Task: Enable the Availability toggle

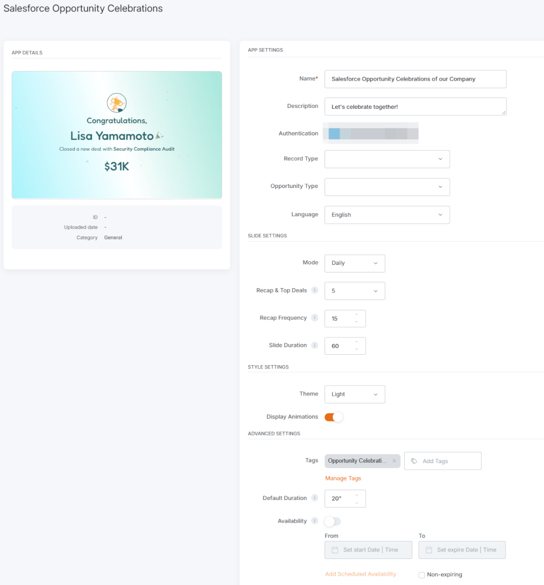Action: pos(333,521)
